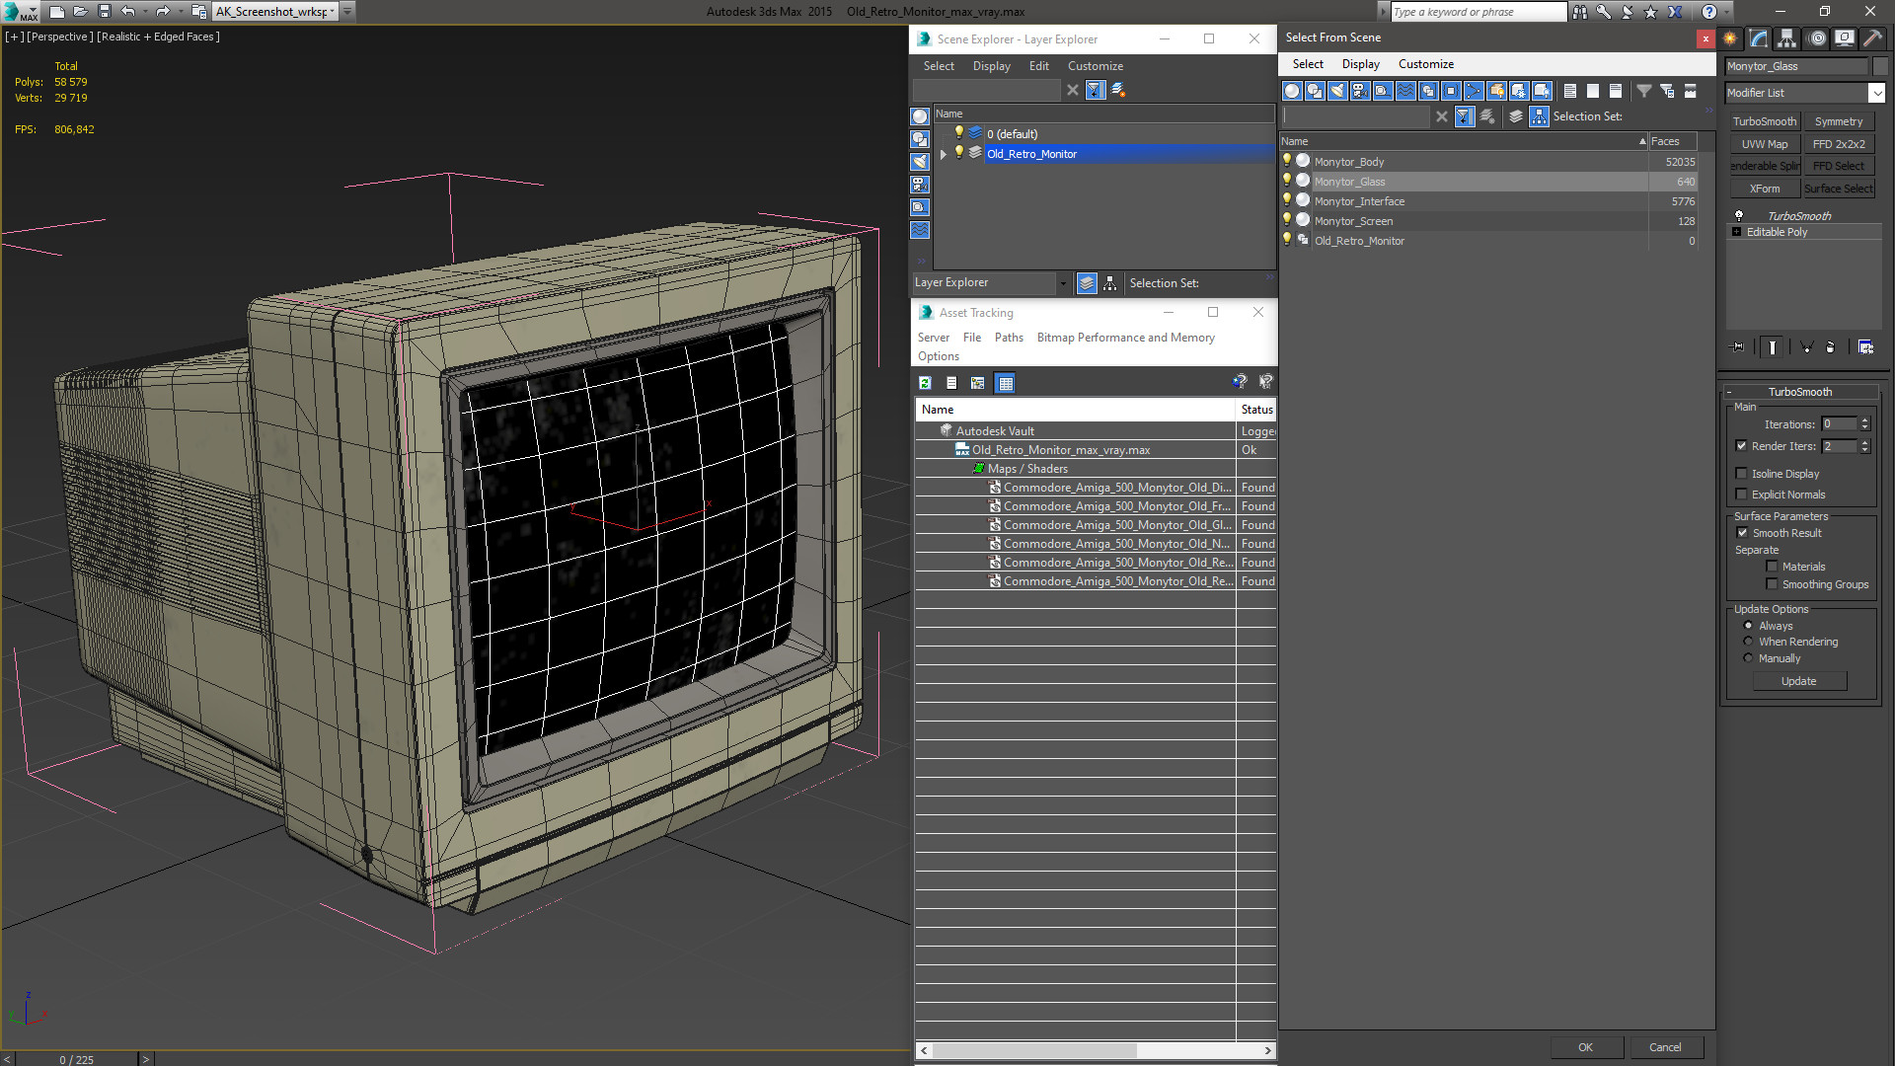Enable Separate by Materials checkbox
Screen dimensions: 1895x1066
tap(1772, 567)
